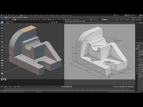
Task: Select the Rip Region tool
Action: coord(2,76)
